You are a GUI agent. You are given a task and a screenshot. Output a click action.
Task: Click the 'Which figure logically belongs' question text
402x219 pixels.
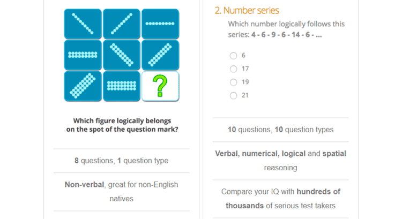122,120
